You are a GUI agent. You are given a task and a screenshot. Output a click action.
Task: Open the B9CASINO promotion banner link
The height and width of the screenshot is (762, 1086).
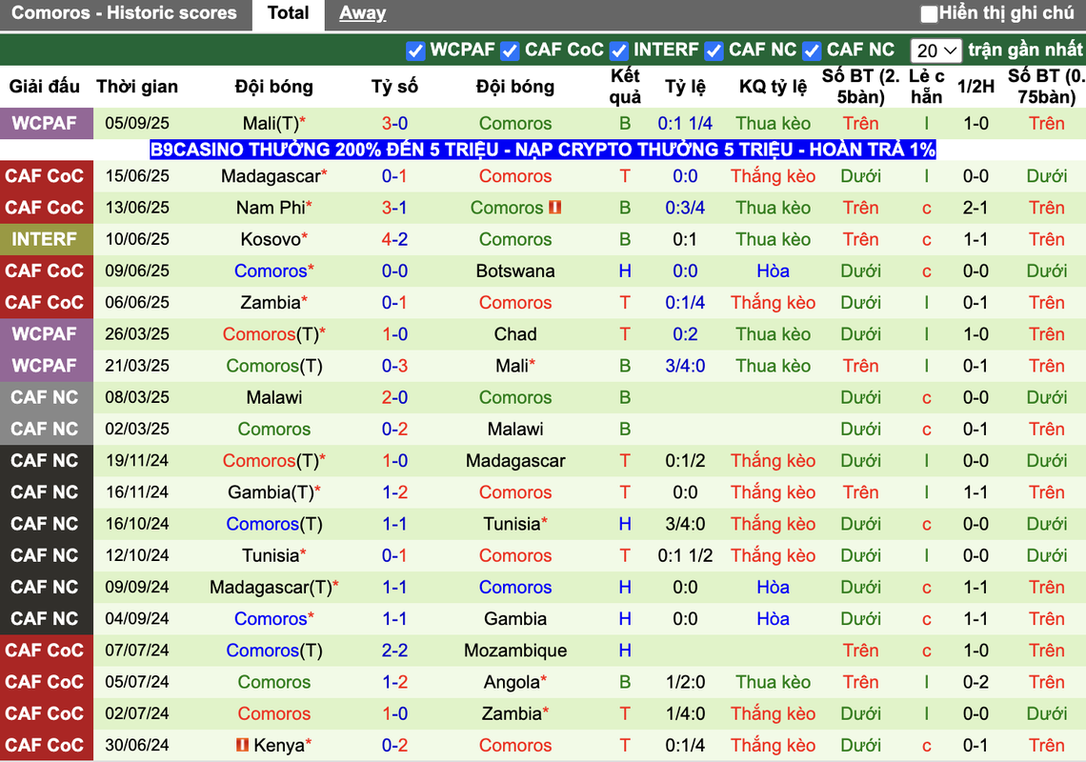pyautogui.click(x=543, y=149)
